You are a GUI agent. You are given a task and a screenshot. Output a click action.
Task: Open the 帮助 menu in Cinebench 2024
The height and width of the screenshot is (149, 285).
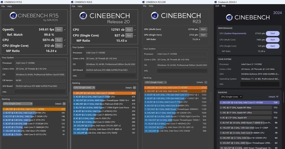pyautogui.click(x=224, y=6)
